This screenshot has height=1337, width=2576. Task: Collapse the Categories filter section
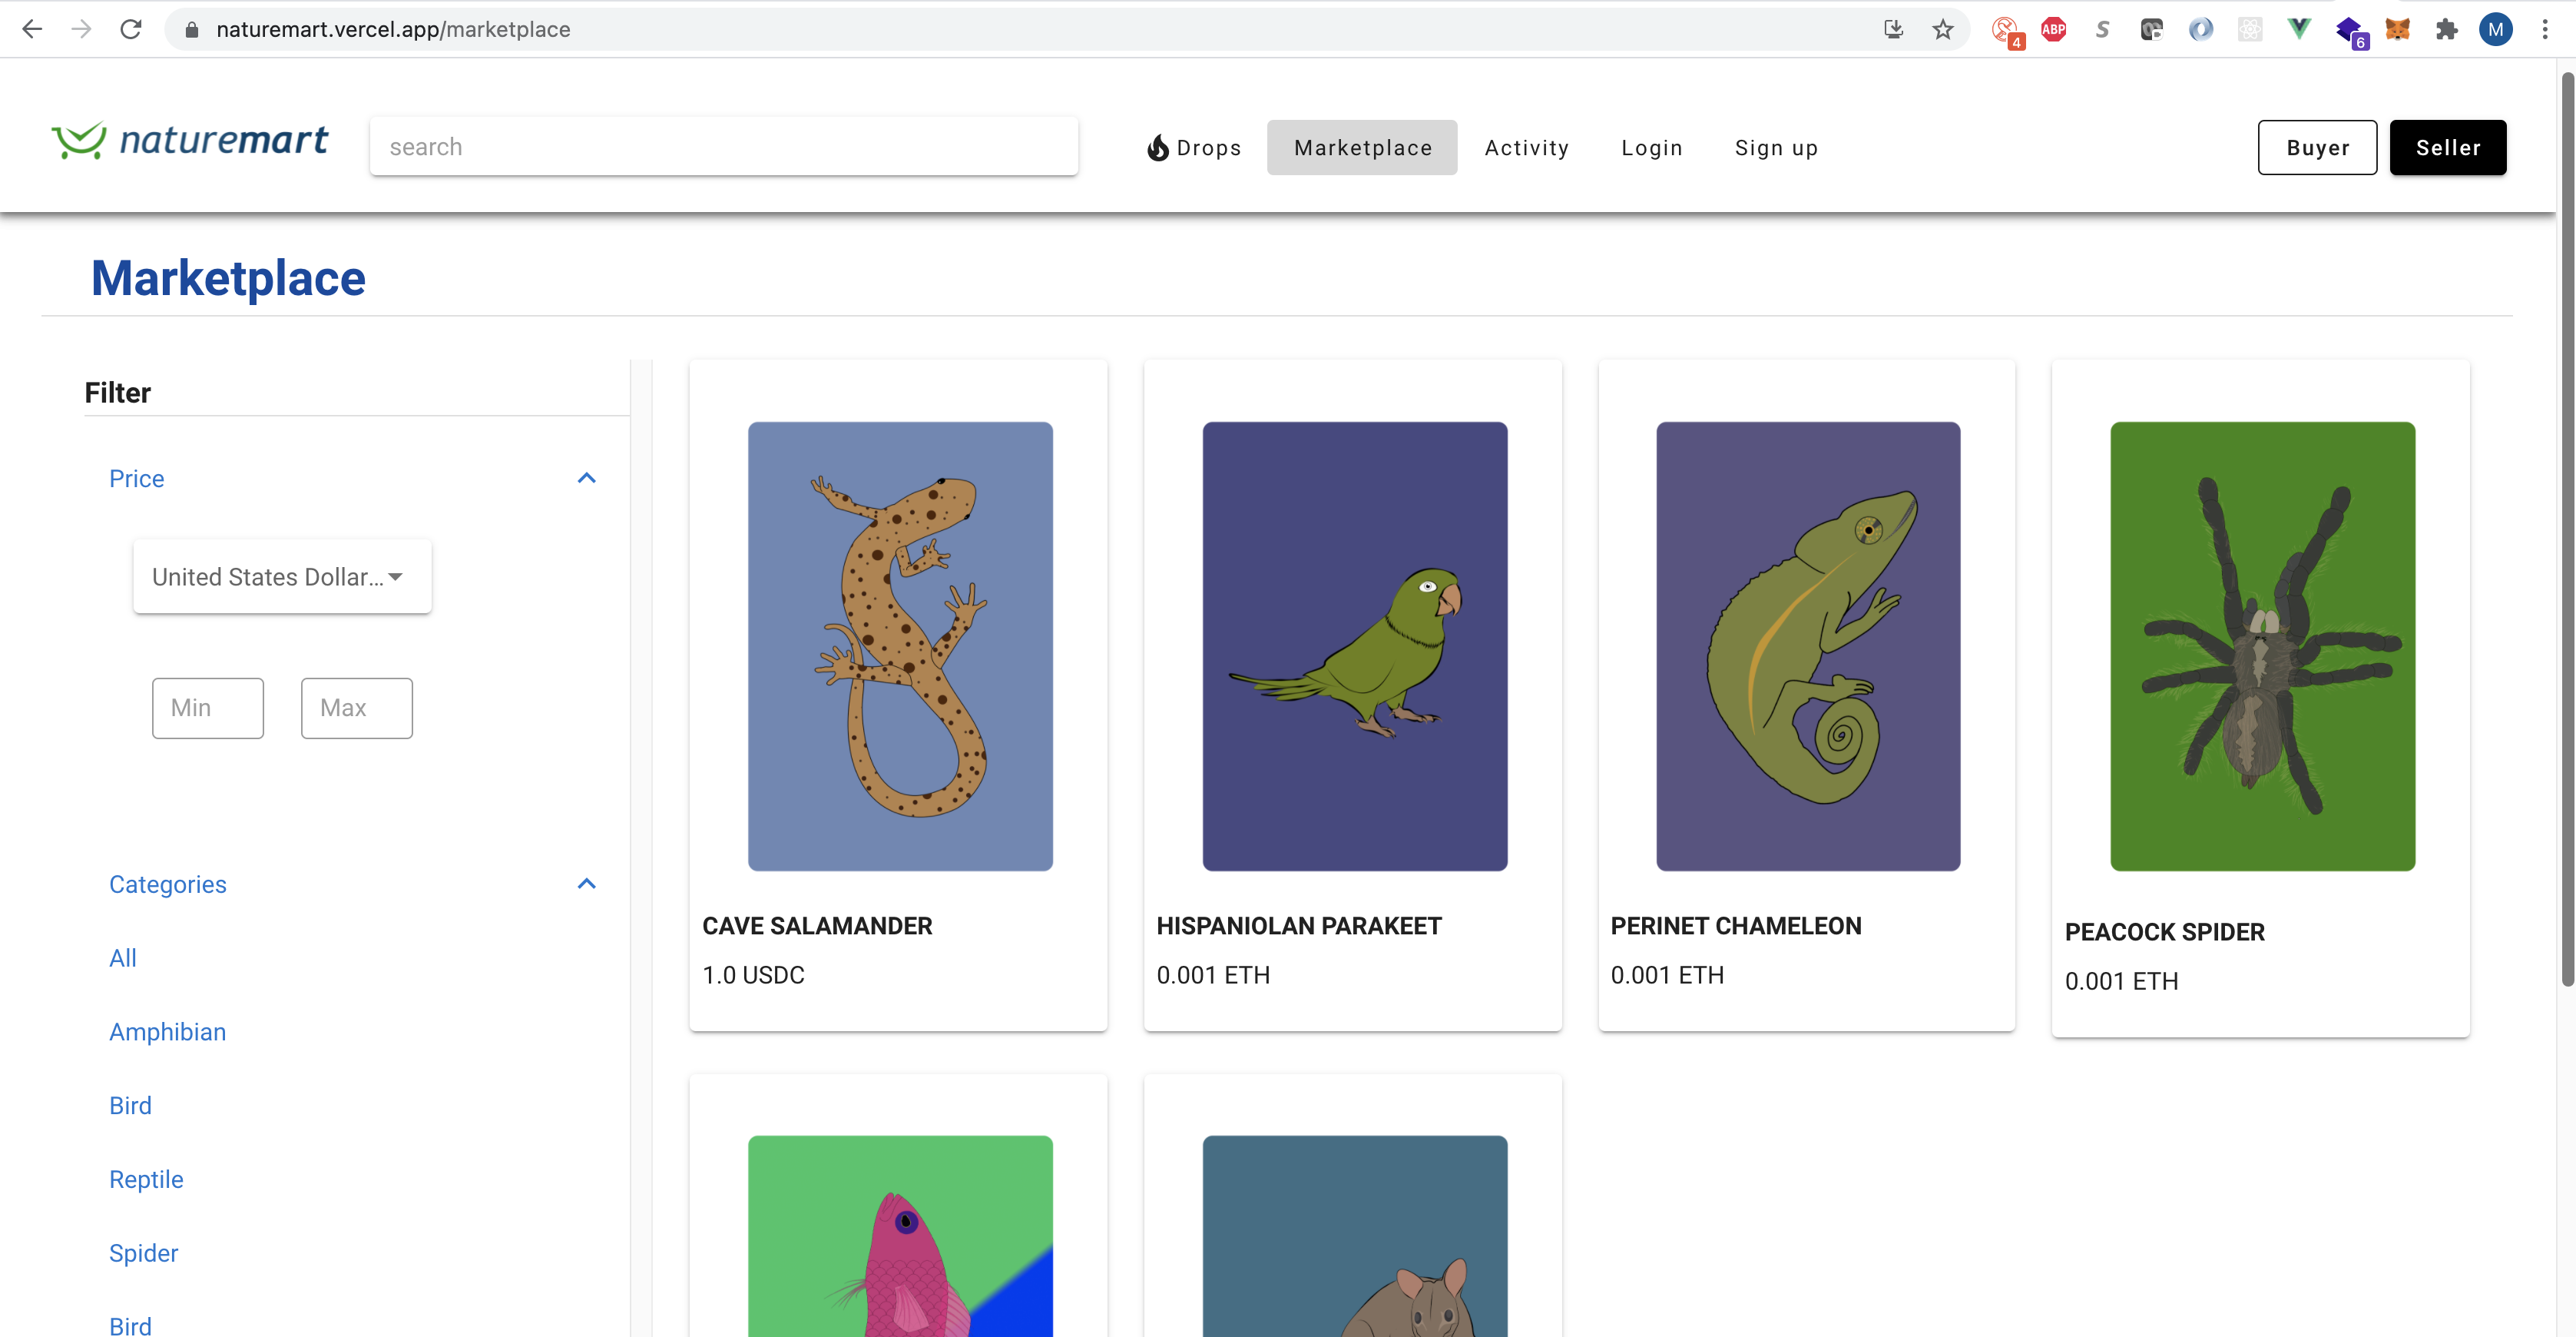tap(586, 884)
